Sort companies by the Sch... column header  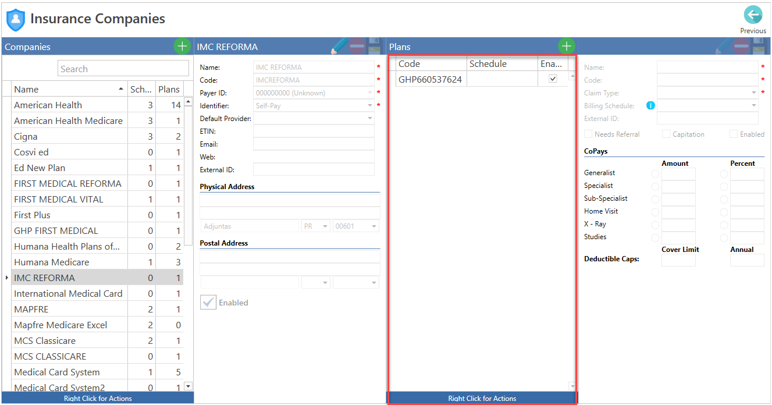(141, 89)
